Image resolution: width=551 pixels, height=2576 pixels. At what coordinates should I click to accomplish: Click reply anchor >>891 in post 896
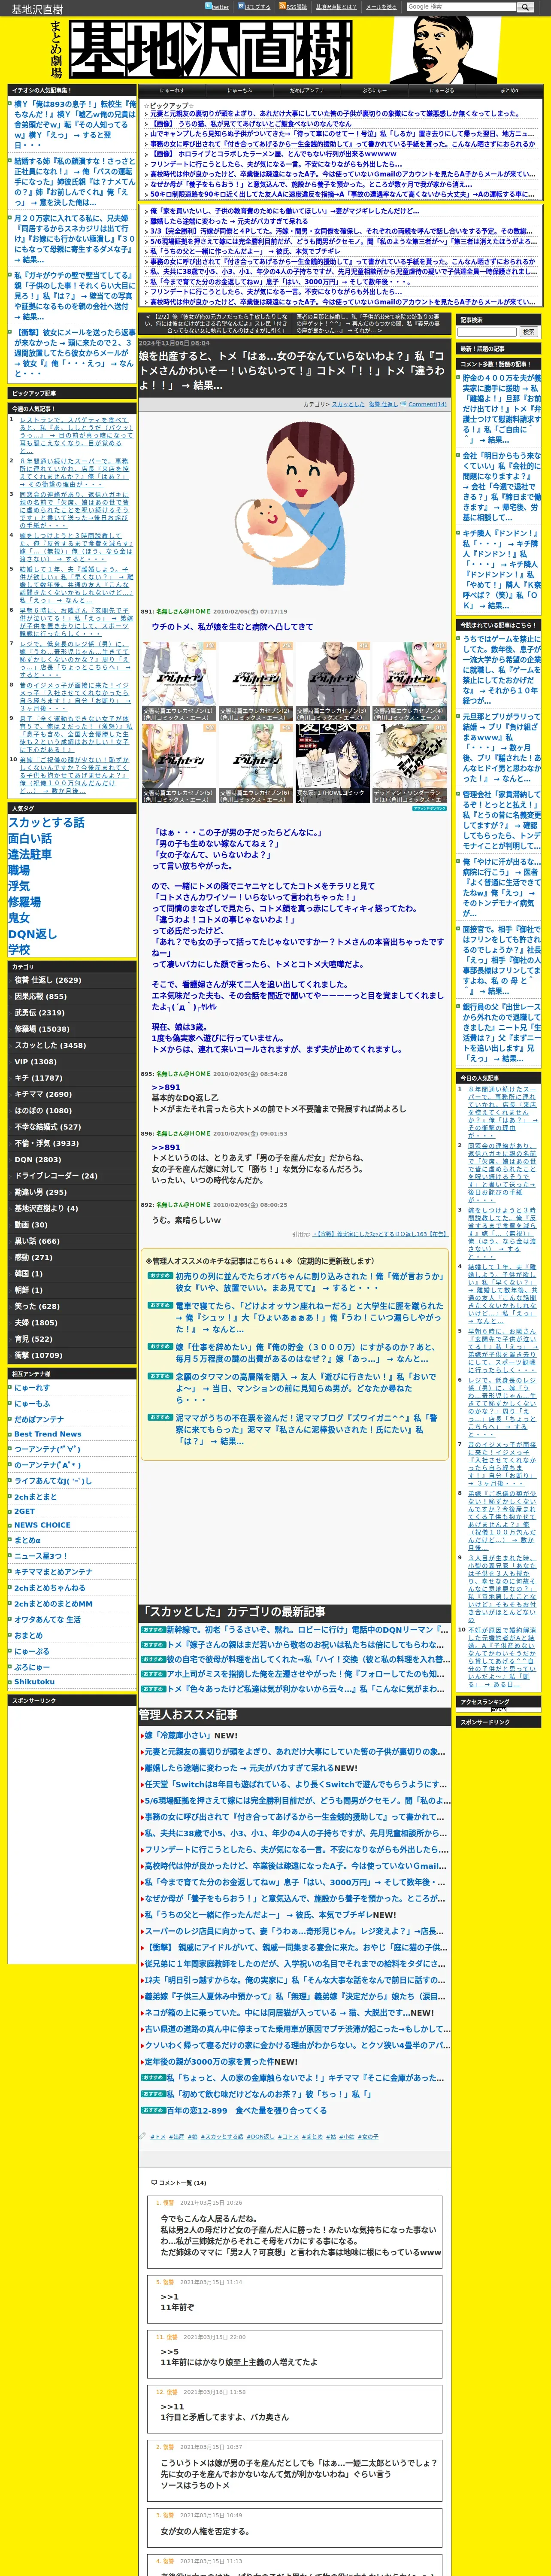(166, 1147)
